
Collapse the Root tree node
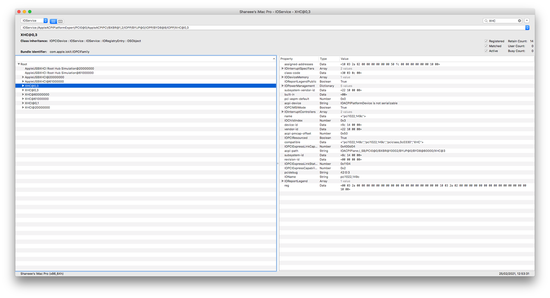19,64
